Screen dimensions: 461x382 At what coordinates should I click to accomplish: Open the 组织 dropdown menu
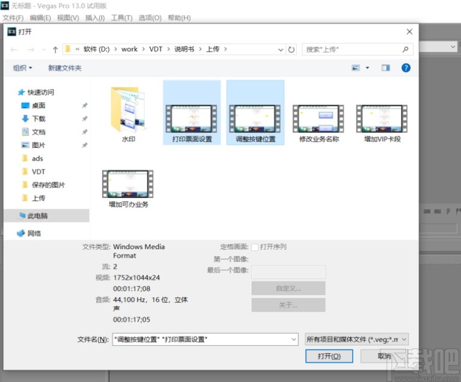23,68
